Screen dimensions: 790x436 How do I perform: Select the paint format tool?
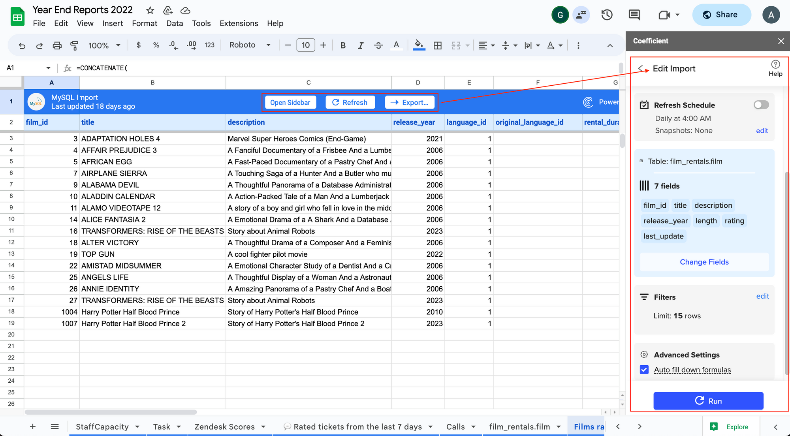(x=74, y=45)
